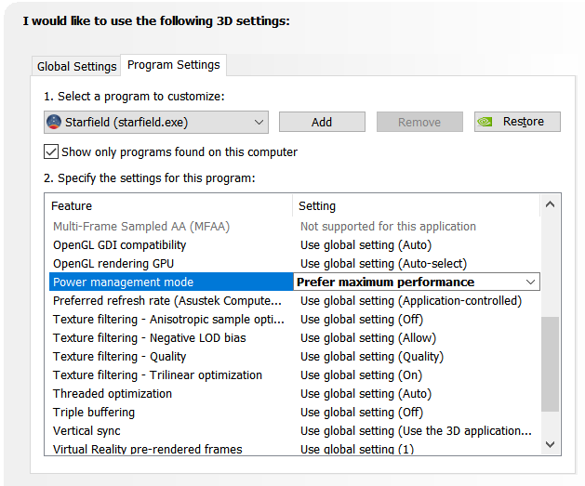
Task: Select the Program Settings tab
Action: pos(174,65)
